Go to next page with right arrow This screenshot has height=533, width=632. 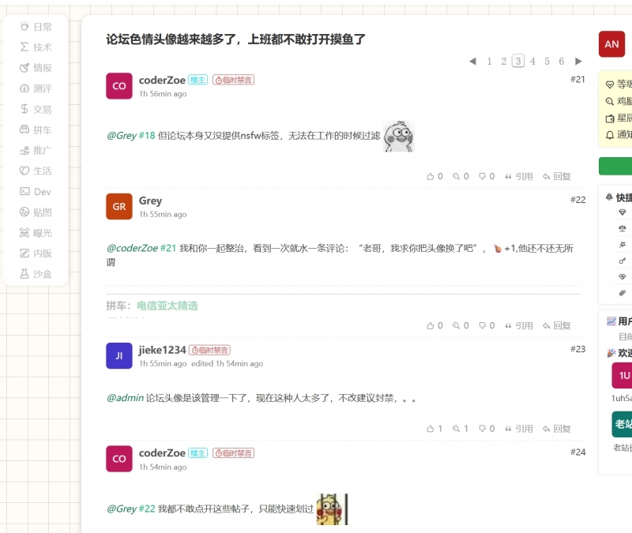[578, 62]
